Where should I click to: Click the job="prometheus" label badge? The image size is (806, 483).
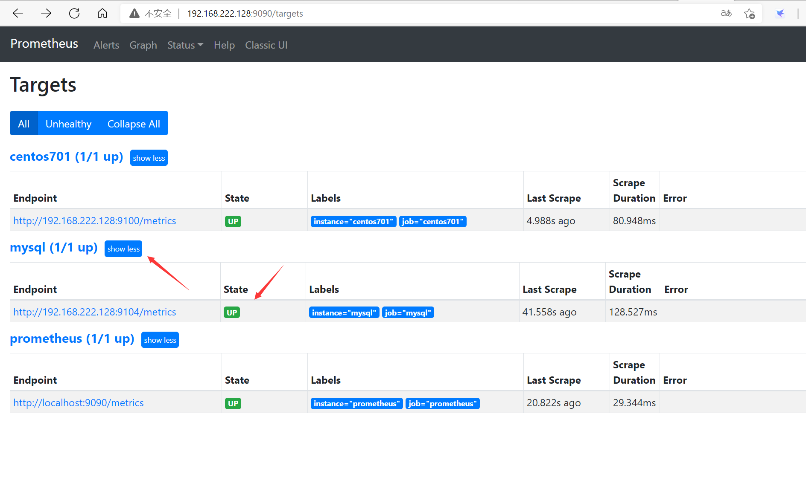(443, 403)
